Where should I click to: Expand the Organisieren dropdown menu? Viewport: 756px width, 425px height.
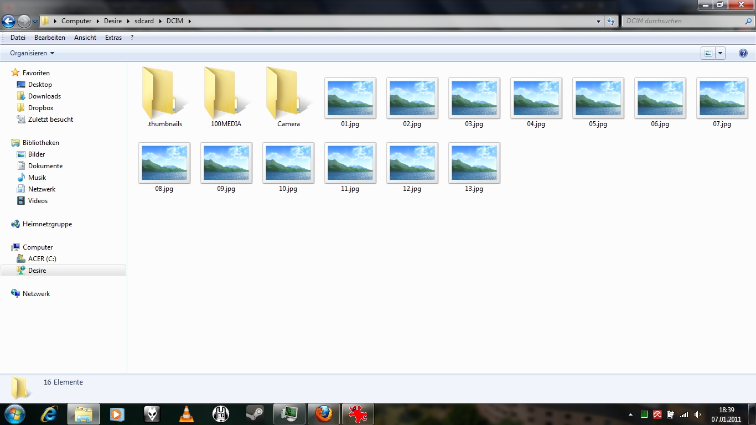[x=32, y=53]
